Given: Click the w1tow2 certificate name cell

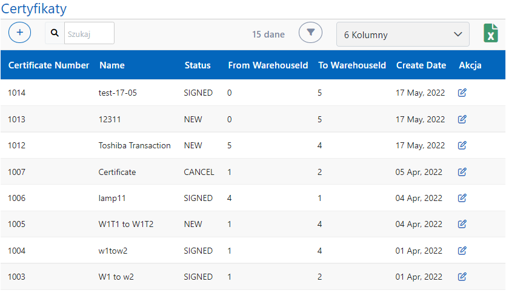Looking at the screenshot, I should point(113,251).
